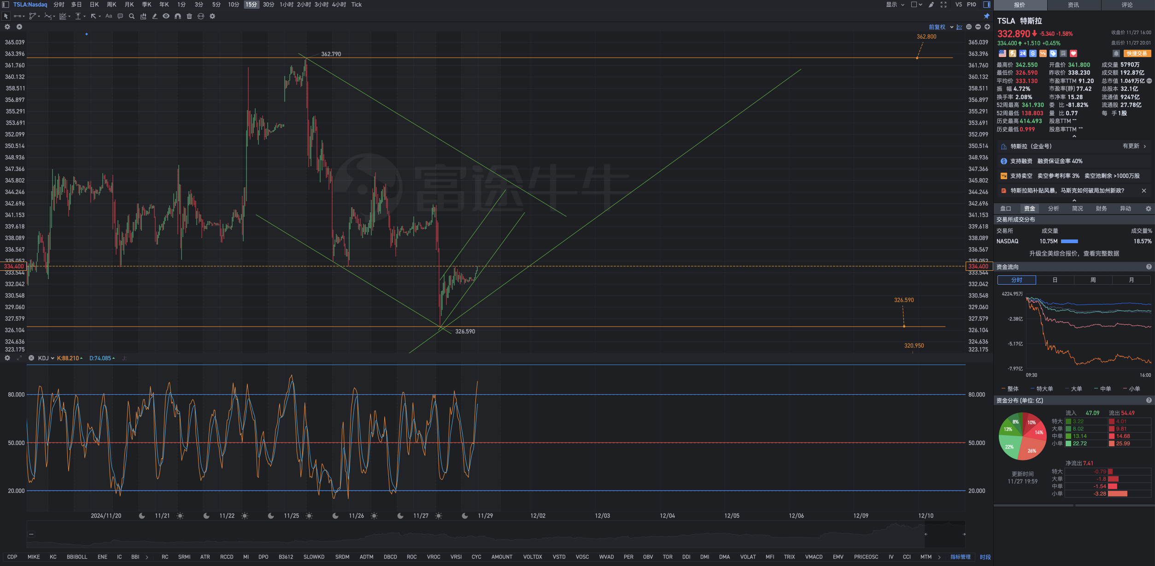Dismiss the 特斯拉陷补贴风暴 news banner
This screenshot has width=1155, height=566.
(1143, 191)
